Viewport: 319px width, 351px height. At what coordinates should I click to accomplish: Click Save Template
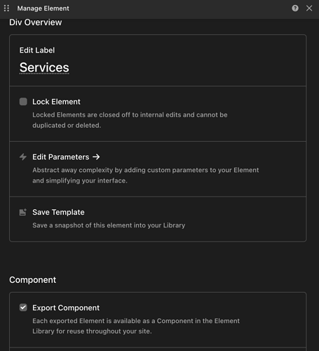58,212
